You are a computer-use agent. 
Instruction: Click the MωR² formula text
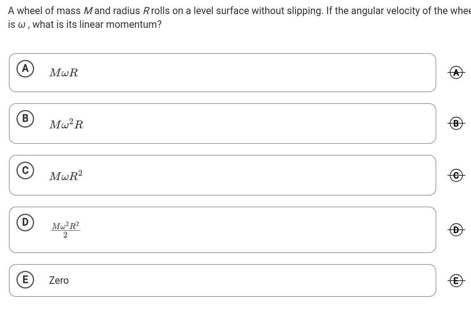click(66, 176)
